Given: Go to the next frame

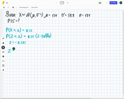Looking at the screenshot, I should (68, 3).
